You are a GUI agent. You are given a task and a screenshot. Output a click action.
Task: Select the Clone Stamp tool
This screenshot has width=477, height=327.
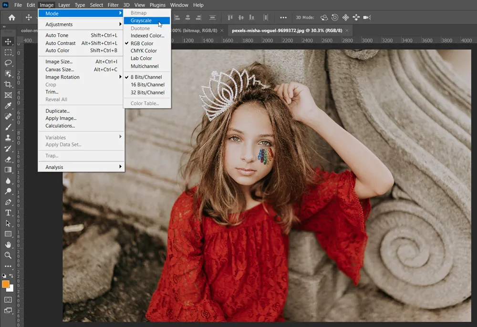coord(7,138)
